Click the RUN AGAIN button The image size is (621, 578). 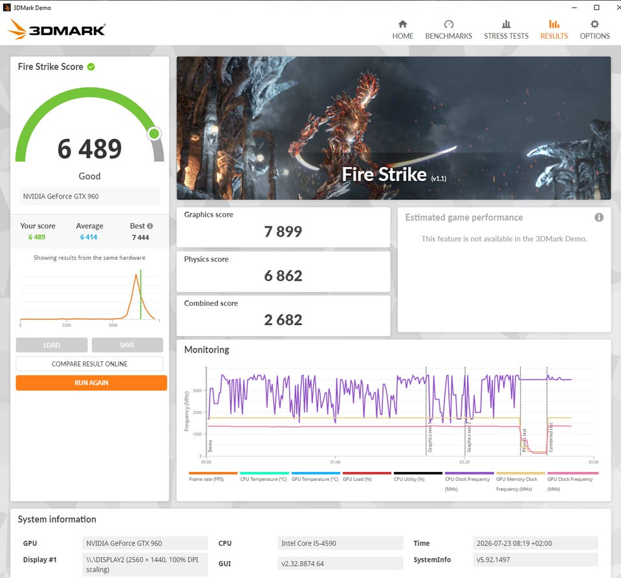click(x=91, y=383)
